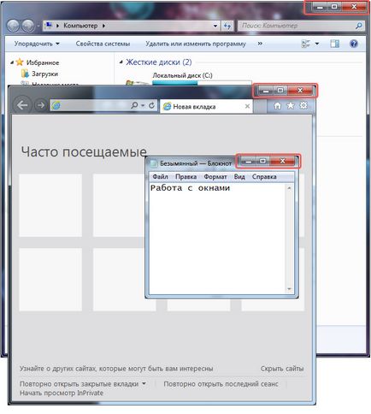Click Повторно открыть последний сеанс link
Screen dimensions: 371x414
(221, 384)
